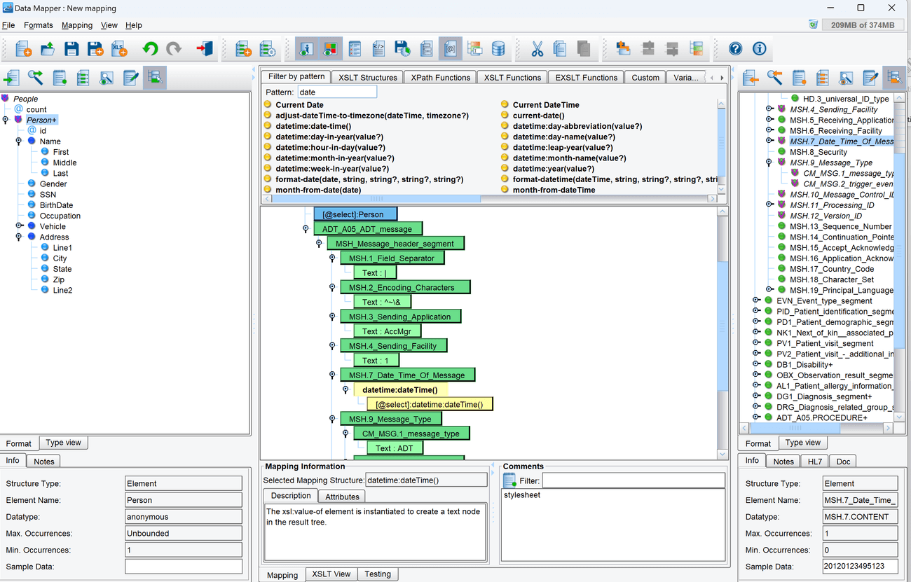The image size is (911, 582).
Task: Open the Formats menu
Action: (x=39, y=25)
